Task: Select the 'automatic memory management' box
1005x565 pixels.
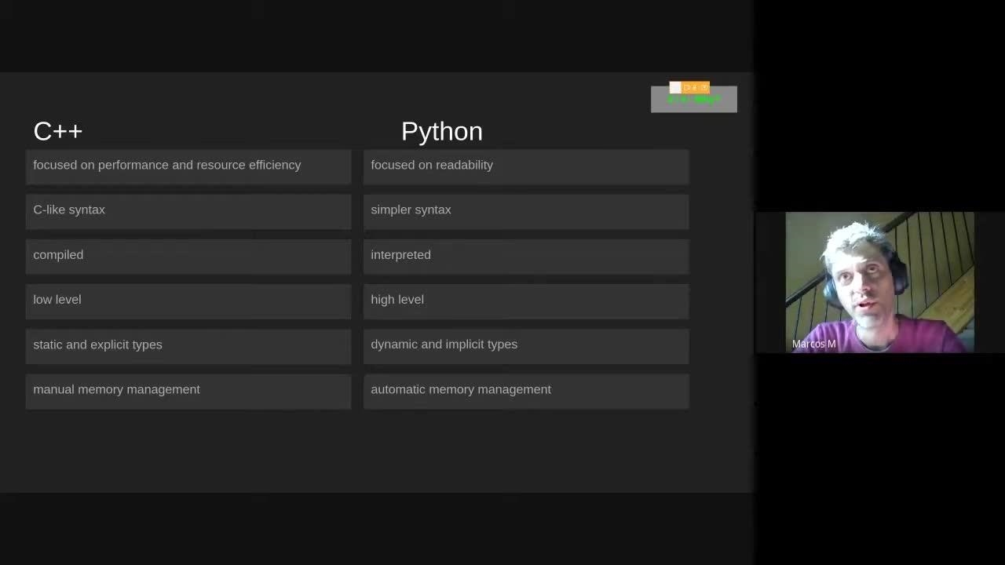Action: [x=526, y=390]
